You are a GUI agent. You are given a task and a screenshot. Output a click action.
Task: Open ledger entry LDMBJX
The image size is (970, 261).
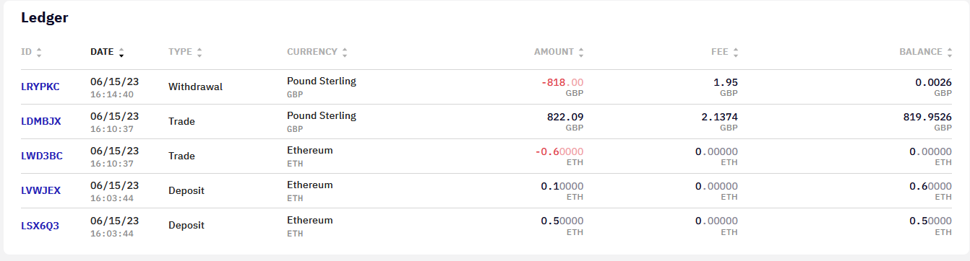(x=41, y=121)
